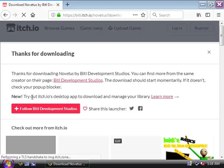Screen dimensions: 224x168
Task: Click the page vertical scrollbar thumb
Action: [221, 36]
